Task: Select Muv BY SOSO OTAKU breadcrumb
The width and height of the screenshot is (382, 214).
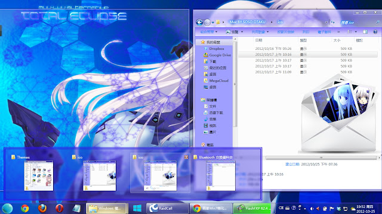Action: (247, 22)
